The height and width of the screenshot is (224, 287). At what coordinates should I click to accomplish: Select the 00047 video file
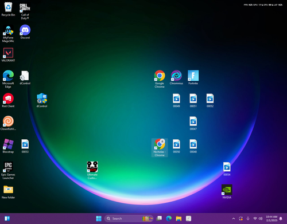tap(193, 123)
